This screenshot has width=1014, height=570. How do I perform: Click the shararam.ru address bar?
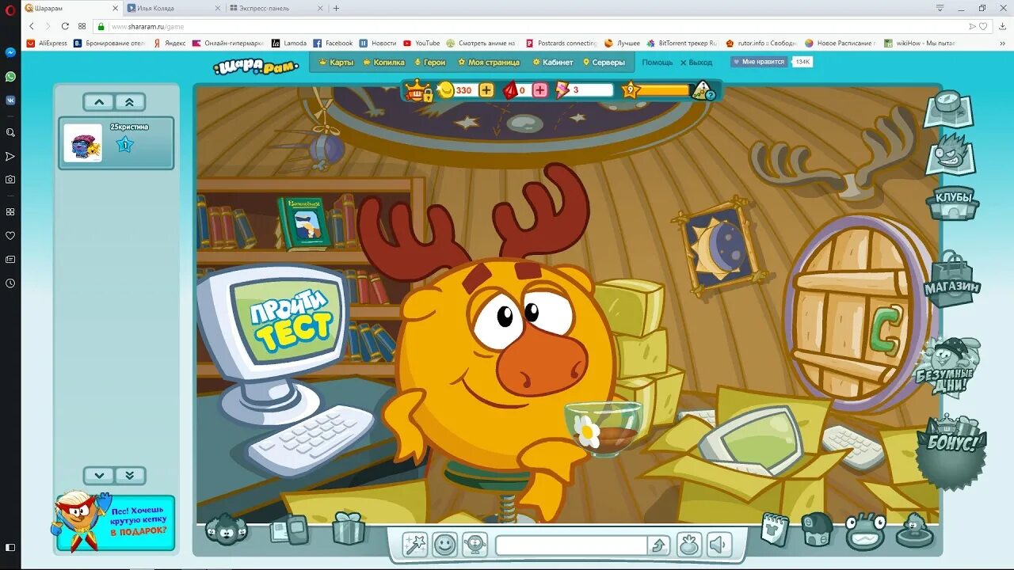point(531,26)
